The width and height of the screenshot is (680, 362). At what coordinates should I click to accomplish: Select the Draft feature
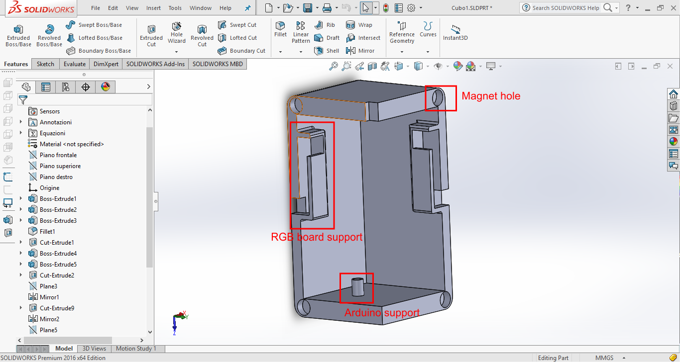pyautogui.click(x=327, y=38)
